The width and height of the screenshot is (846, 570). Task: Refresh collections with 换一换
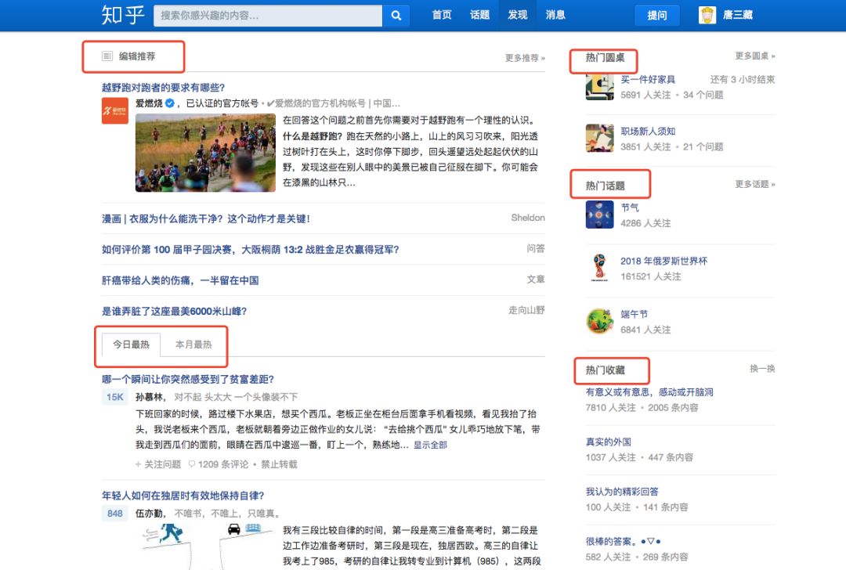coord(762,368)
